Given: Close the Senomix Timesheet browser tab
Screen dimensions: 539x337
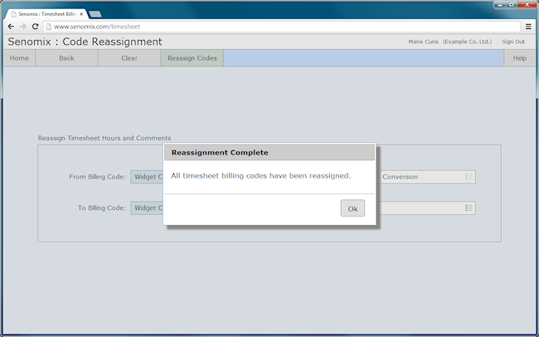Looking at the screenshot, I should (x=81, y=14).
